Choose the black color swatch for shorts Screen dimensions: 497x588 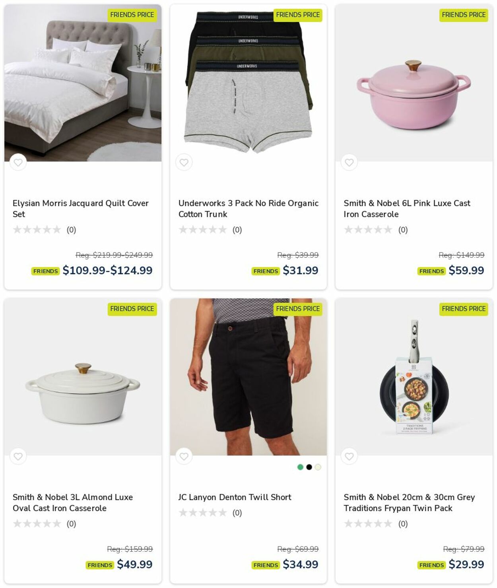(x=309, y=467)
